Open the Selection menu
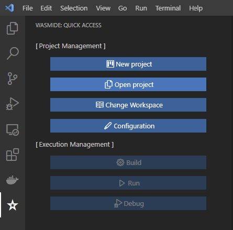This screenshot has width=233, height=230. [x=74, y=8]
